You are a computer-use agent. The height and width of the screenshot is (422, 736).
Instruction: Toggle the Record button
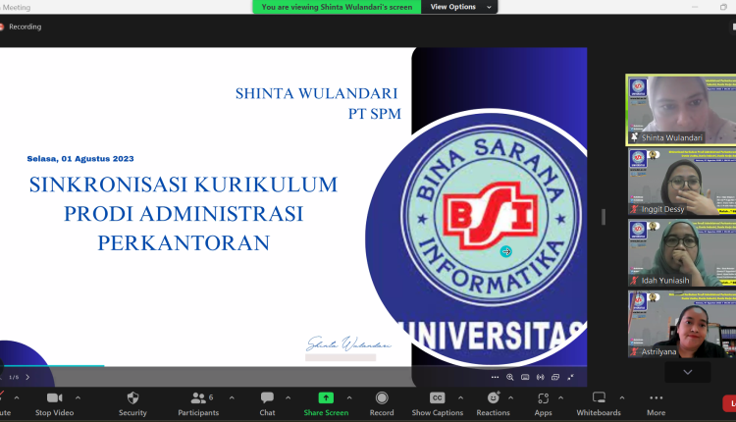(382, 404)
